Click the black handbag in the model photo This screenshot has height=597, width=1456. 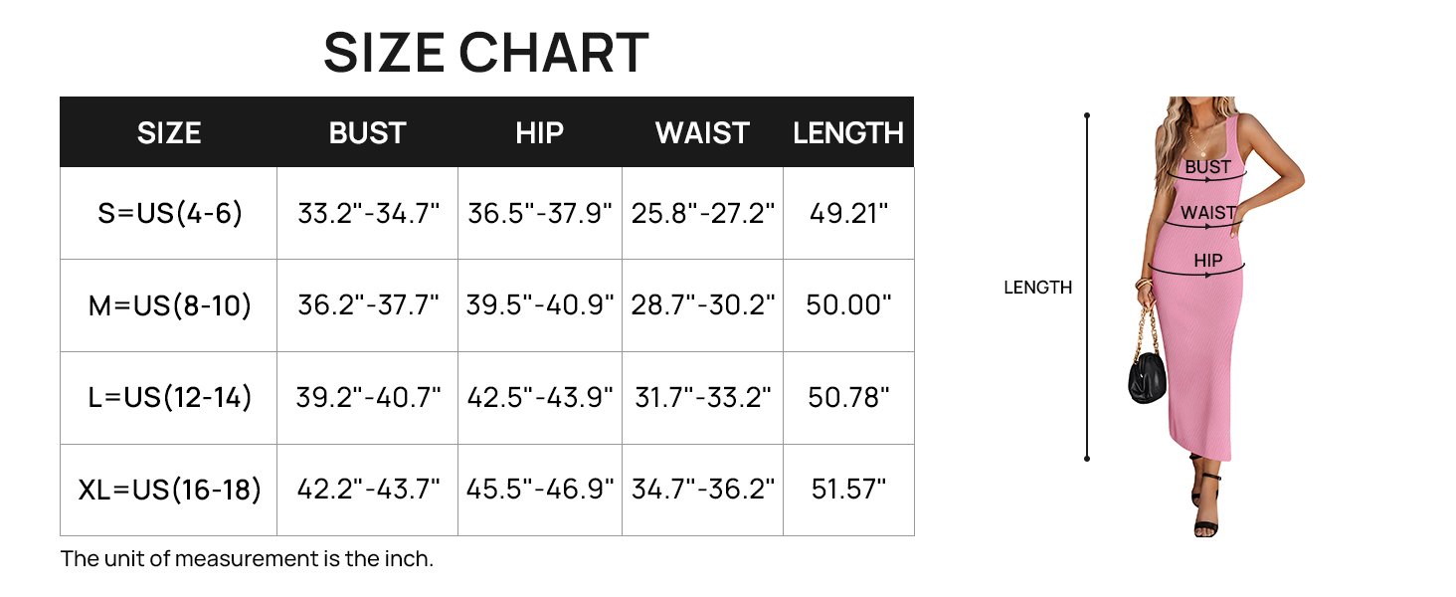point(1147,375)
